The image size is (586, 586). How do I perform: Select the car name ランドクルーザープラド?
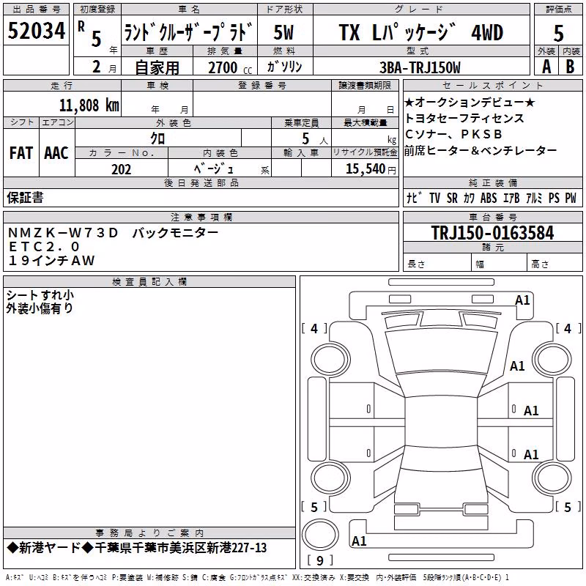click(188, 32)
